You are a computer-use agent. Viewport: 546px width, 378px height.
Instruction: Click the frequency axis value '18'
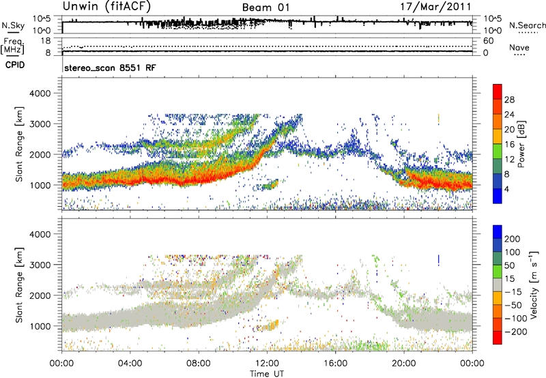tap(46, 41)
